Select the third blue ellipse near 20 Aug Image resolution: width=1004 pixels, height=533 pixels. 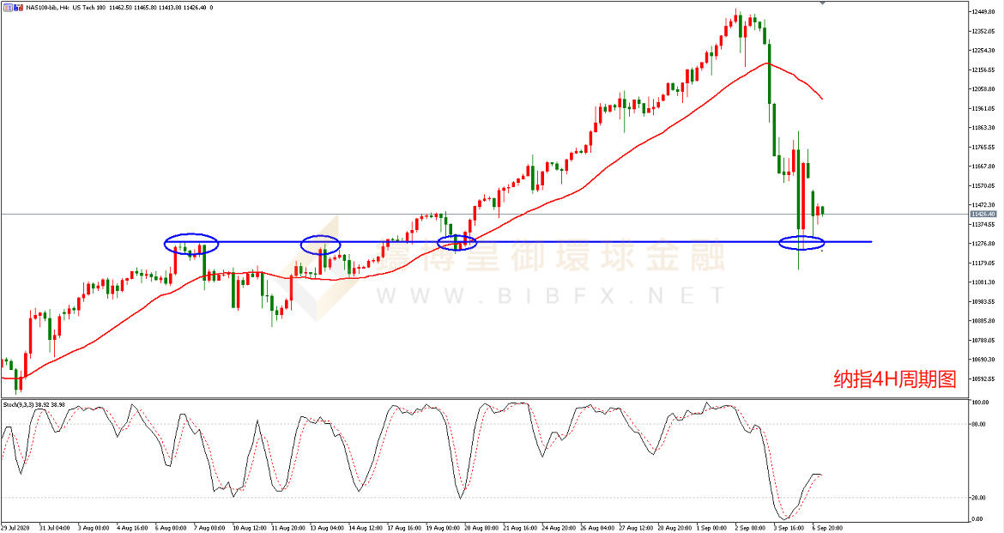click(457, 243)
